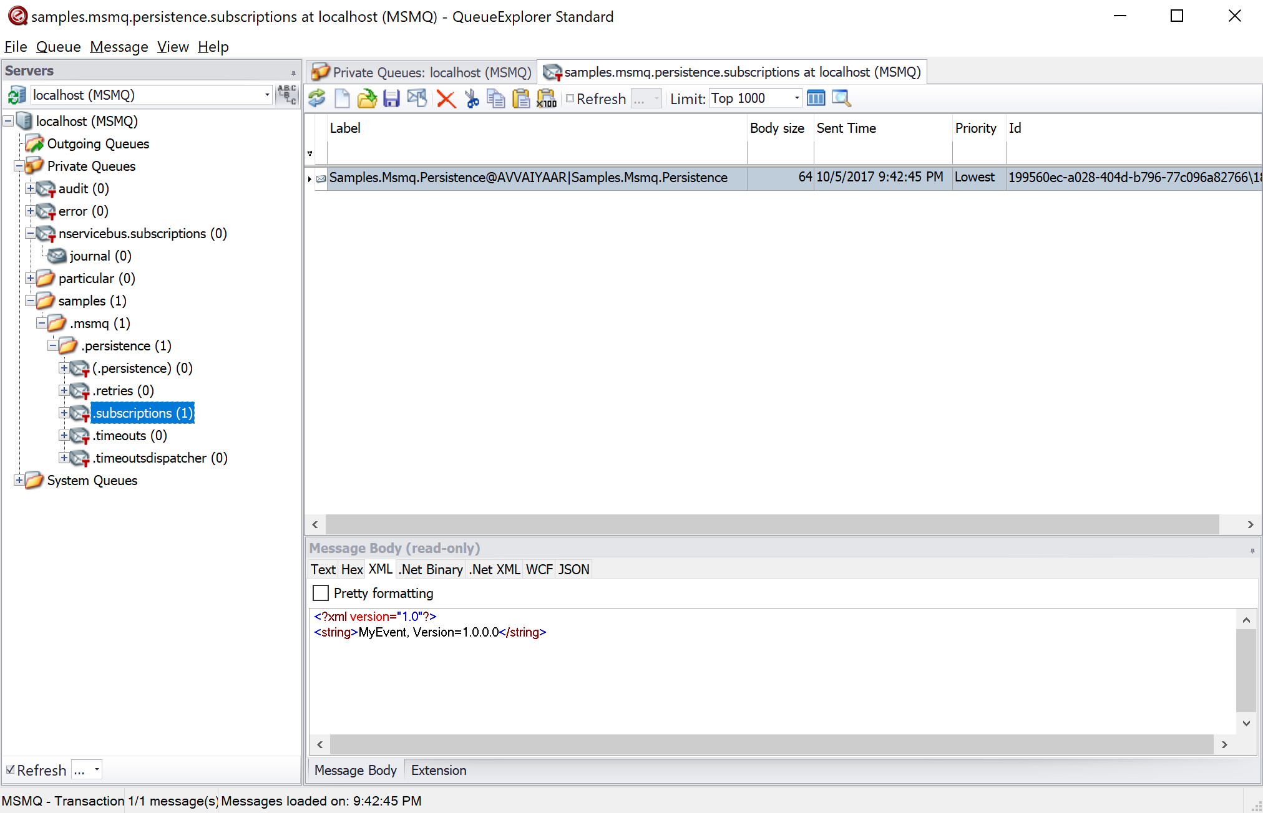Screen dimensions: 1263x813
Task: Click the ABC filter queues icon
Action: tap(286, 95)
